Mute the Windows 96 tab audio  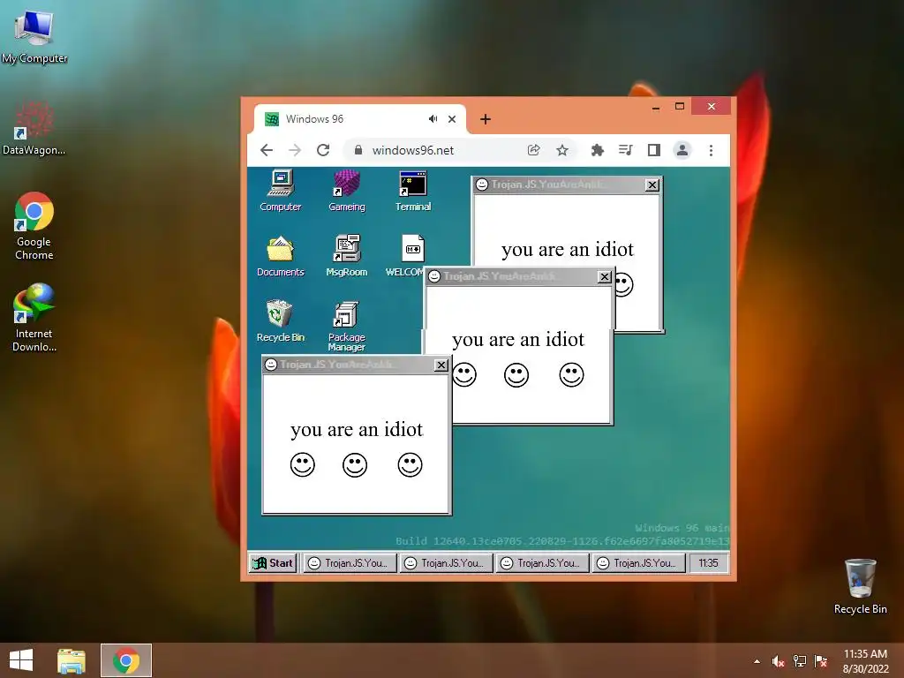coord(433,119)
